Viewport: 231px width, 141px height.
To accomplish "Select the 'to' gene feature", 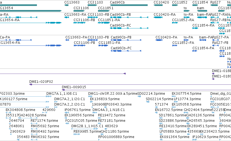I will point(187,11).
